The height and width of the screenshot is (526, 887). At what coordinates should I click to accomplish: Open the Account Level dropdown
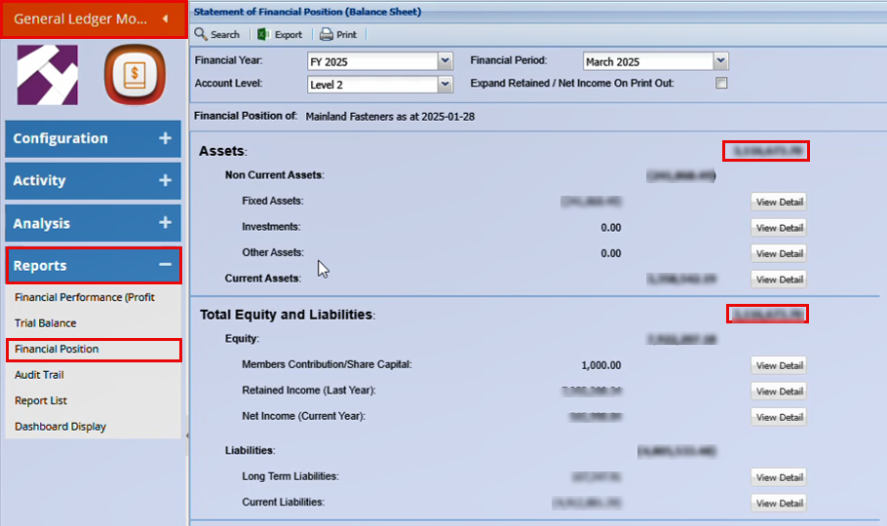point(445,85)
